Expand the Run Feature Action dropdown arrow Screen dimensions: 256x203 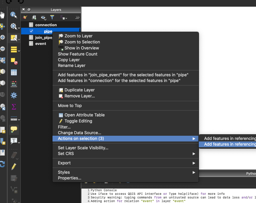click(19, 28)
